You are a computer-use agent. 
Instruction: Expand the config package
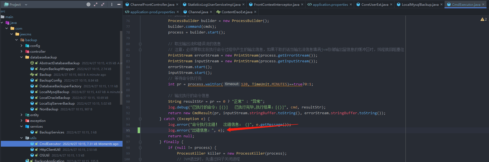21,46
